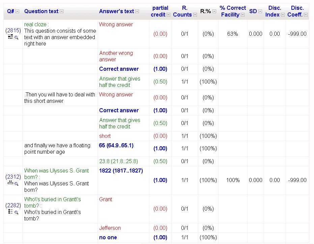Sort table by Question text header
Screen dimensions: 314x244
pos(41,11)
